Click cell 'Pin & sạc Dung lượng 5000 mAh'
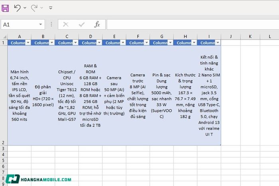The image size is (279, 186). 161,95
